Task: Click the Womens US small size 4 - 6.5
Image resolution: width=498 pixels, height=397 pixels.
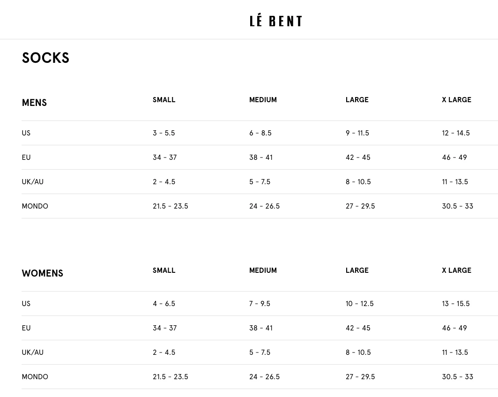Action: 164,304
